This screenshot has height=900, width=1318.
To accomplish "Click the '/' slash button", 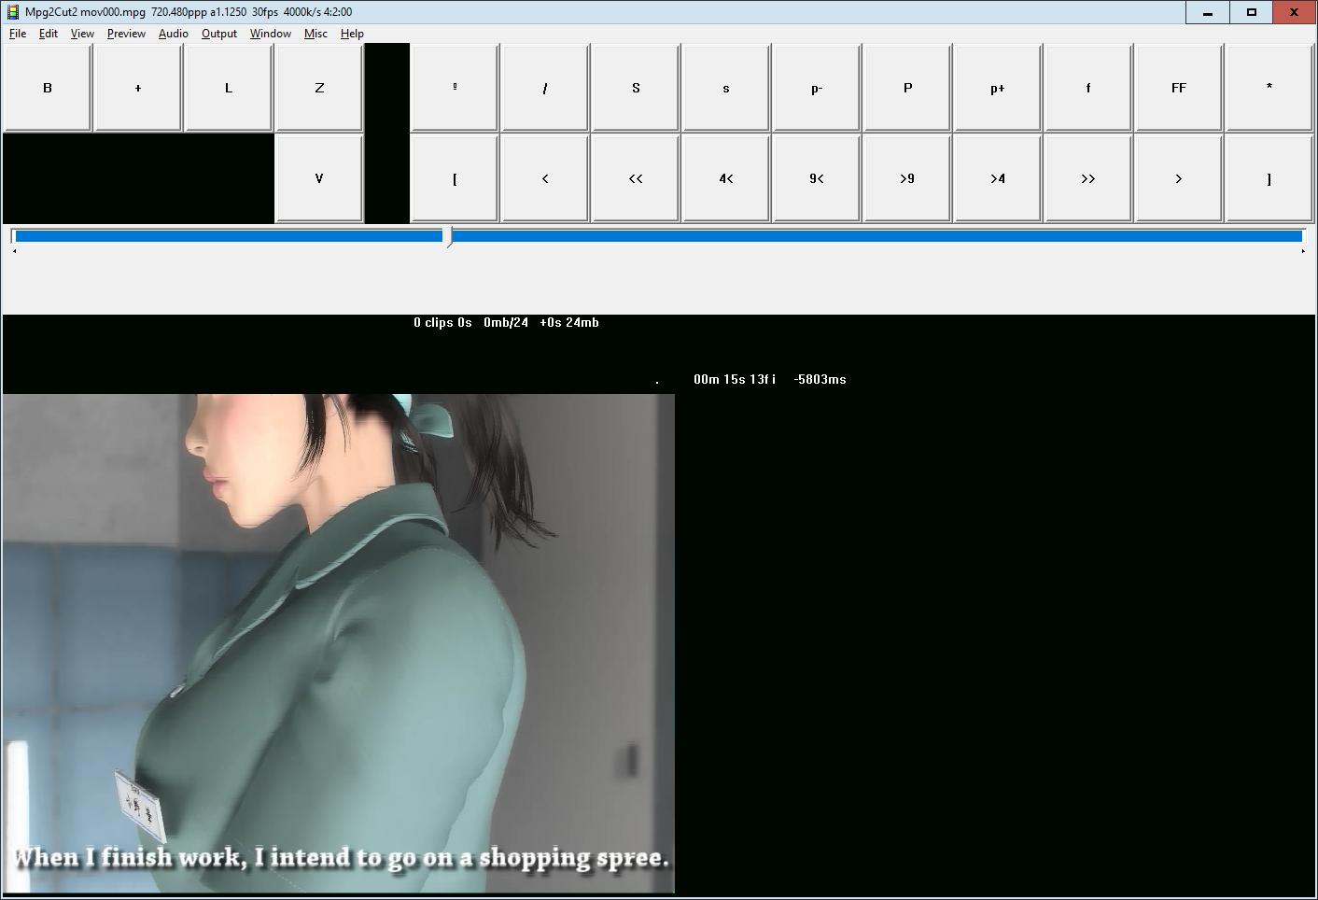I will click(545, 88).
